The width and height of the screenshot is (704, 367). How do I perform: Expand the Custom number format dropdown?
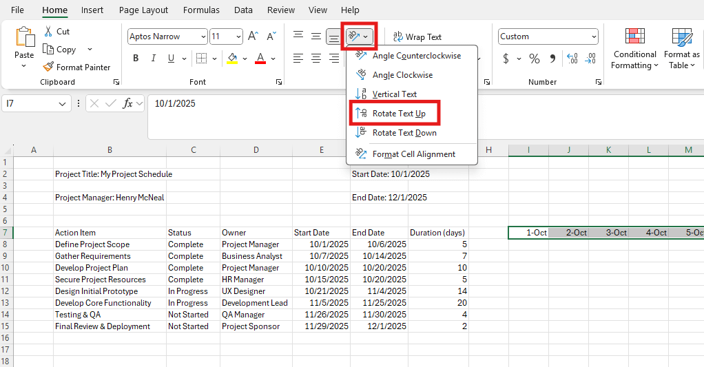[594, 37]
